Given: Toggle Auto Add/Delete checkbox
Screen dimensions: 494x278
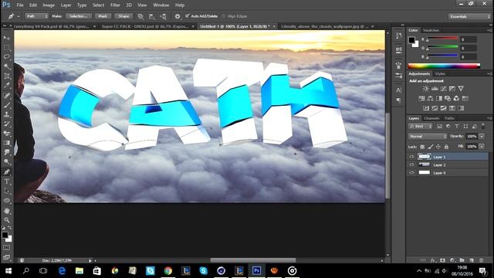Looking at the screenshot, I should [188, 15].
